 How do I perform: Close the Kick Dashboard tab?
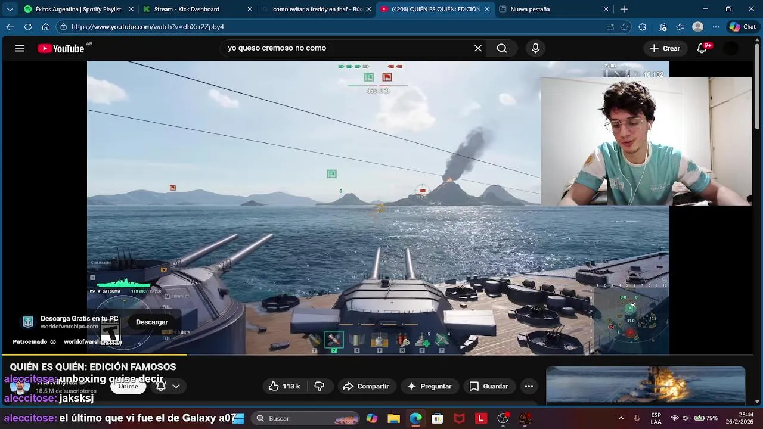point(250,9)
